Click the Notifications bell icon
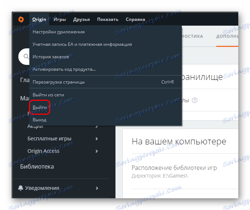The image size is (250, 210). [21, 188]
